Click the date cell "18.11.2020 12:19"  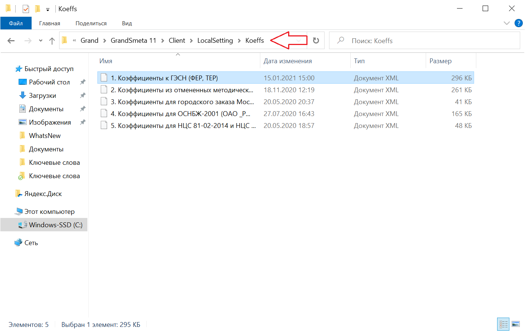[289, 90]
